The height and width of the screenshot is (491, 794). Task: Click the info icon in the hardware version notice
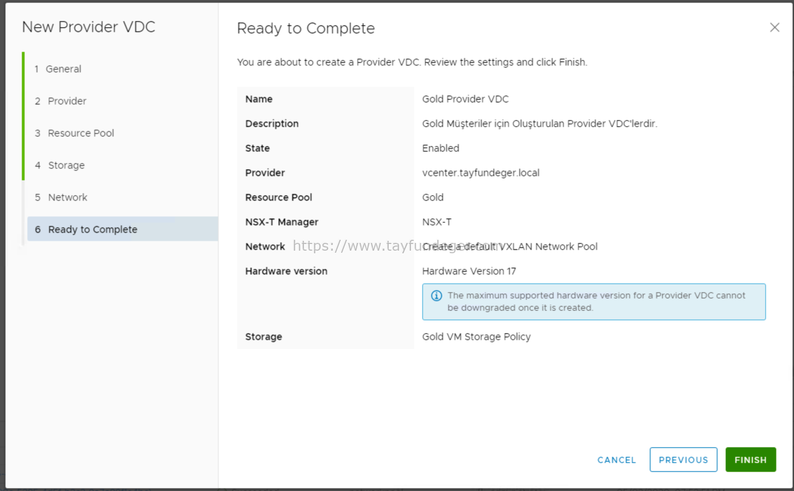(x=436, y=295)
